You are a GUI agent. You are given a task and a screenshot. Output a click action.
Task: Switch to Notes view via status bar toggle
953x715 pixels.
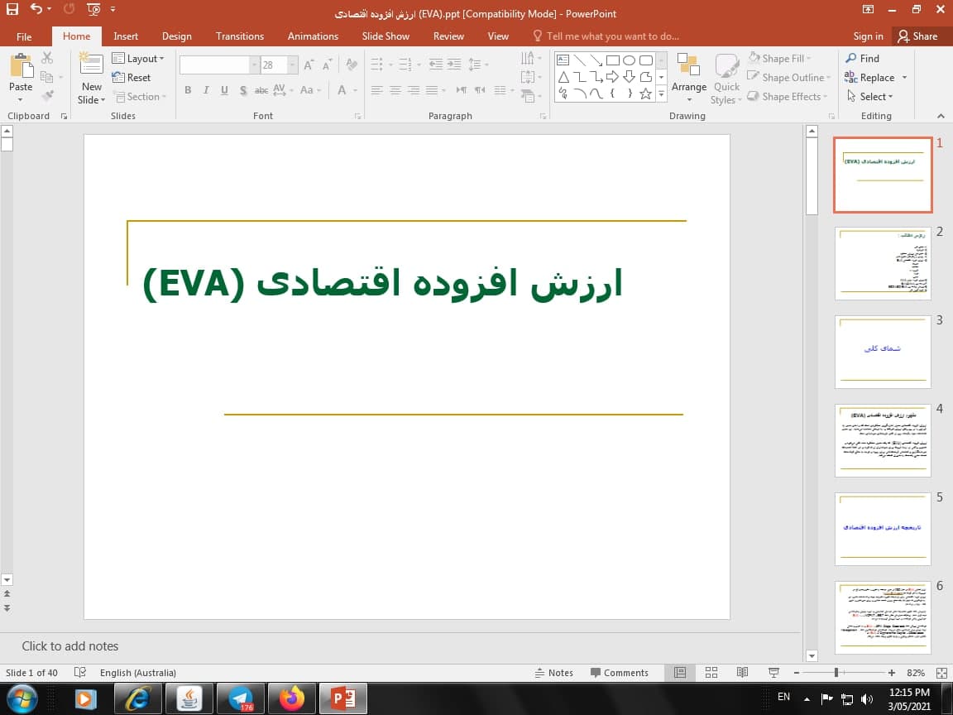point(555,672)
